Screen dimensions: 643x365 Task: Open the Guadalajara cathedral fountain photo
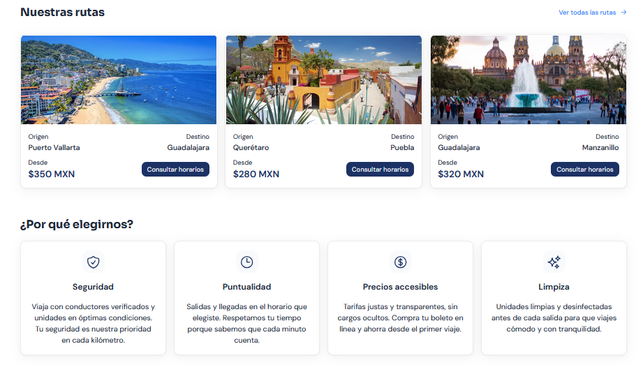coord(529,80)
